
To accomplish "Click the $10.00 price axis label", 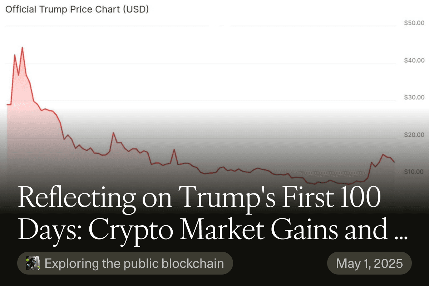I will tap(414, 172).
